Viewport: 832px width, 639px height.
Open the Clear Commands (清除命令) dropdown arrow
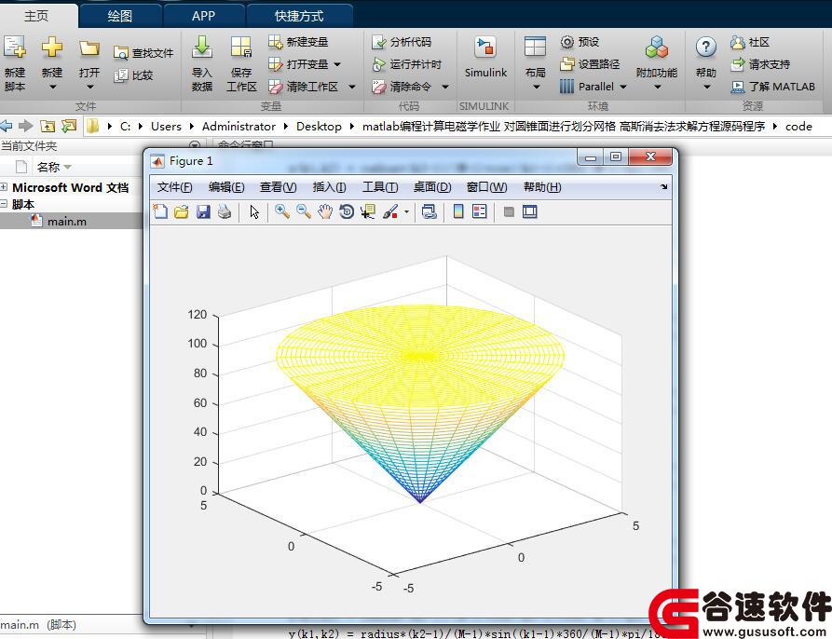(x=445, y=87)
